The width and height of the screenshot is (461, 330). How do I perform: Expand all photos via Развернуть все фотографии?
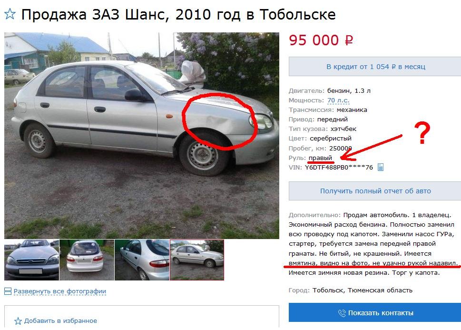[59, 291]
